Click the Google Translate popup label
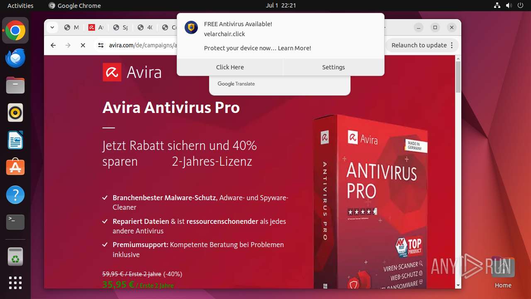This screenshot has height=299, width=531. click(x=236, y=84)
